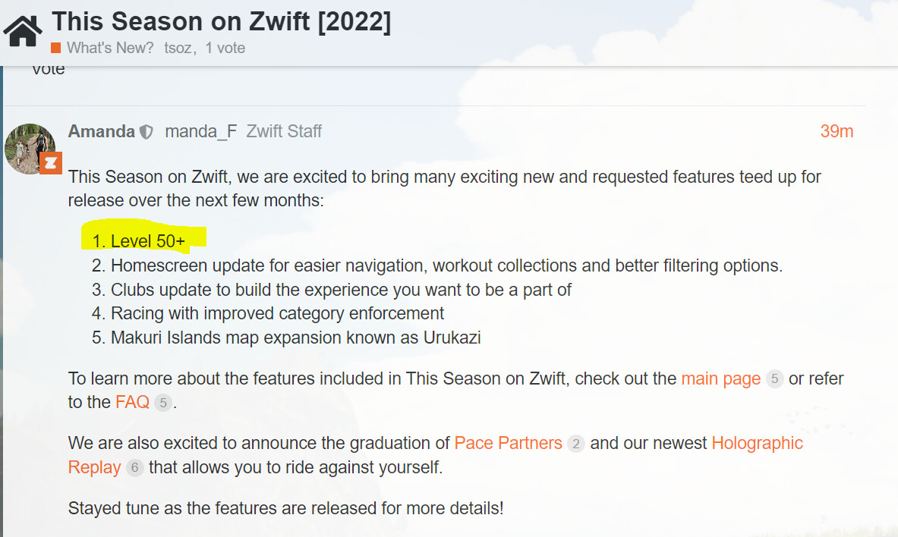Click the "Zwift Staff" user title
The image size is (898, 537).
click(x=284, y=131)
